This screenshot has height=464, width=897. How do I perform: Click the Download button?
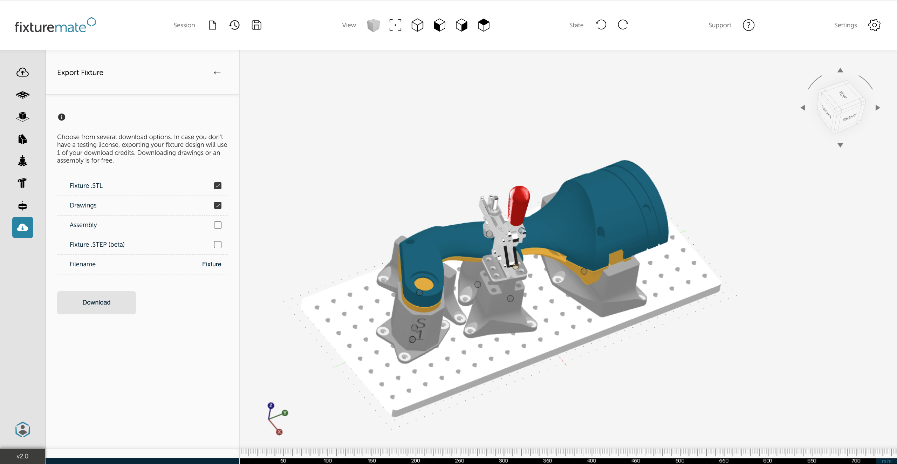point(96,302)
